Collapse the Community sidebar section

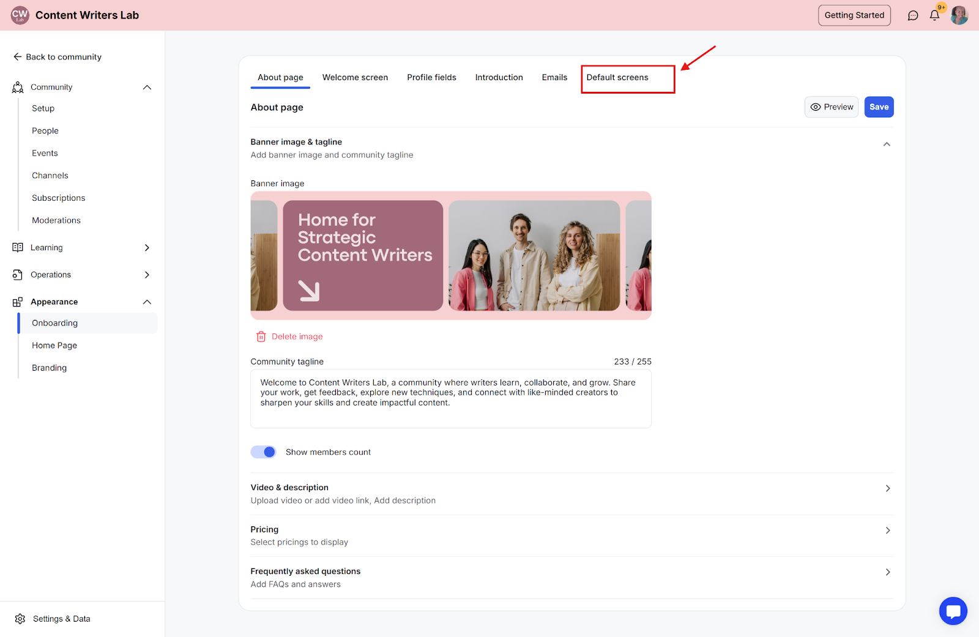pos(147,87)
